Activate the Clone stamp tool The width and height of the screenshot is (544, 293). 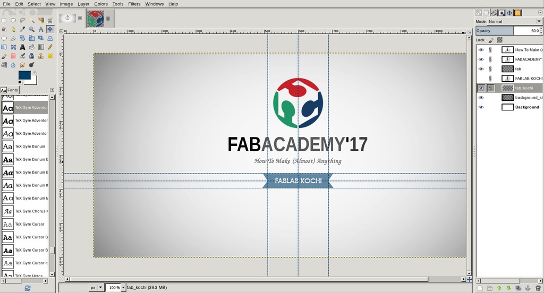(x=41, y=56)
